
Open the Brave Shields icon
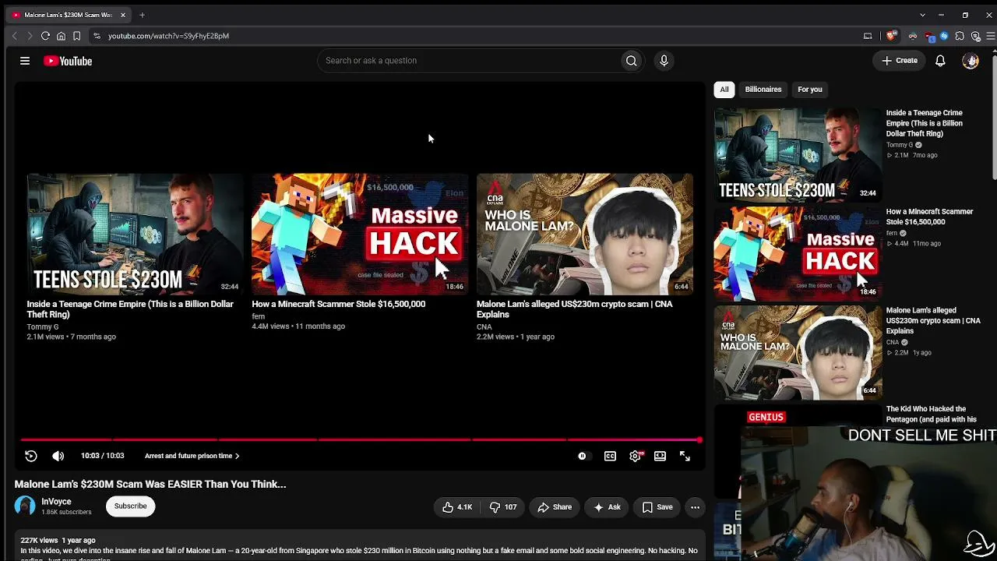(x=892, y=36)
